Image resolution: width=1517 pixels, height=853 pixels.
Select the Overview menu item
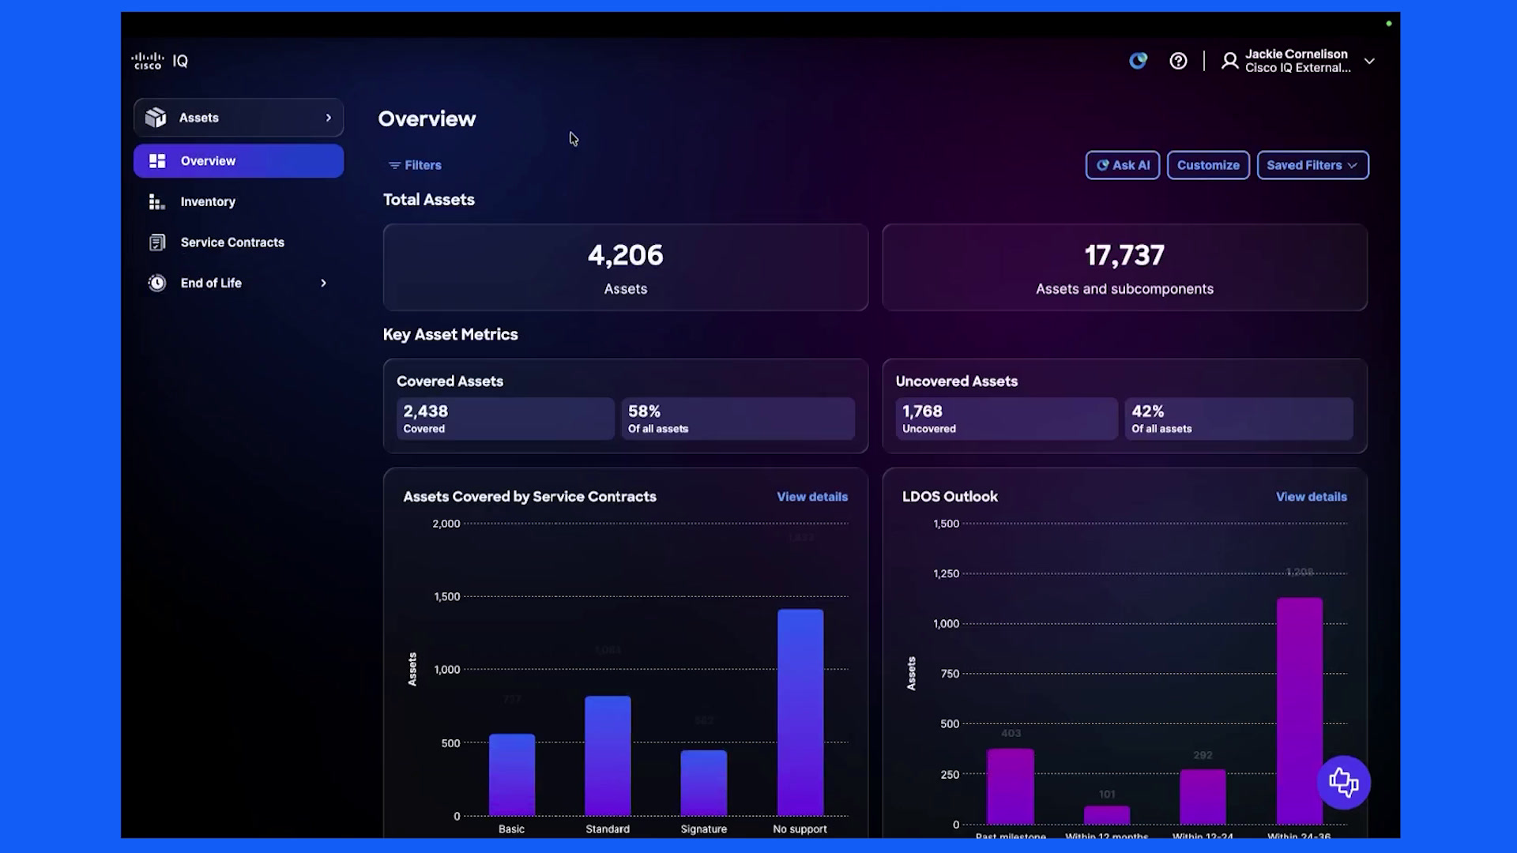coord(239,161)
